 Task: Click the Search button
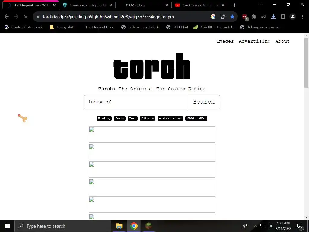point(204,102)
